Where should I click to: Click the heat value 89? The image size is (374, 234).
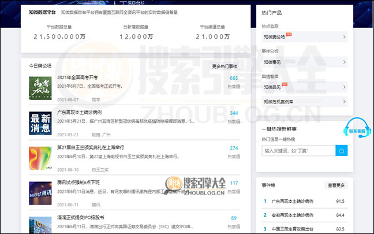click(234, 218)
